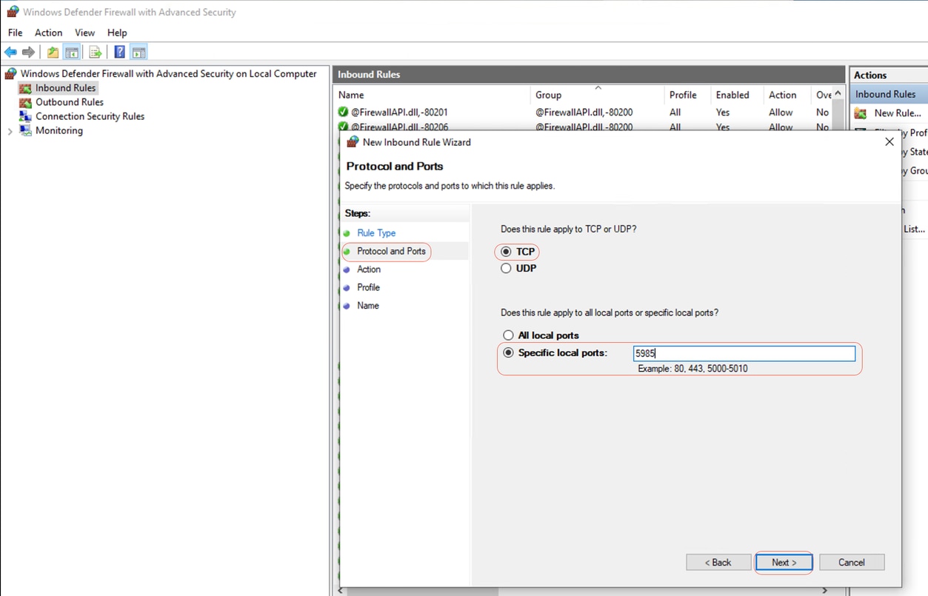Image resolution: width=928 pixels, height=596 pixels.
Task: Go to Rule Type wizard step
Action: (x=376, y=232)
